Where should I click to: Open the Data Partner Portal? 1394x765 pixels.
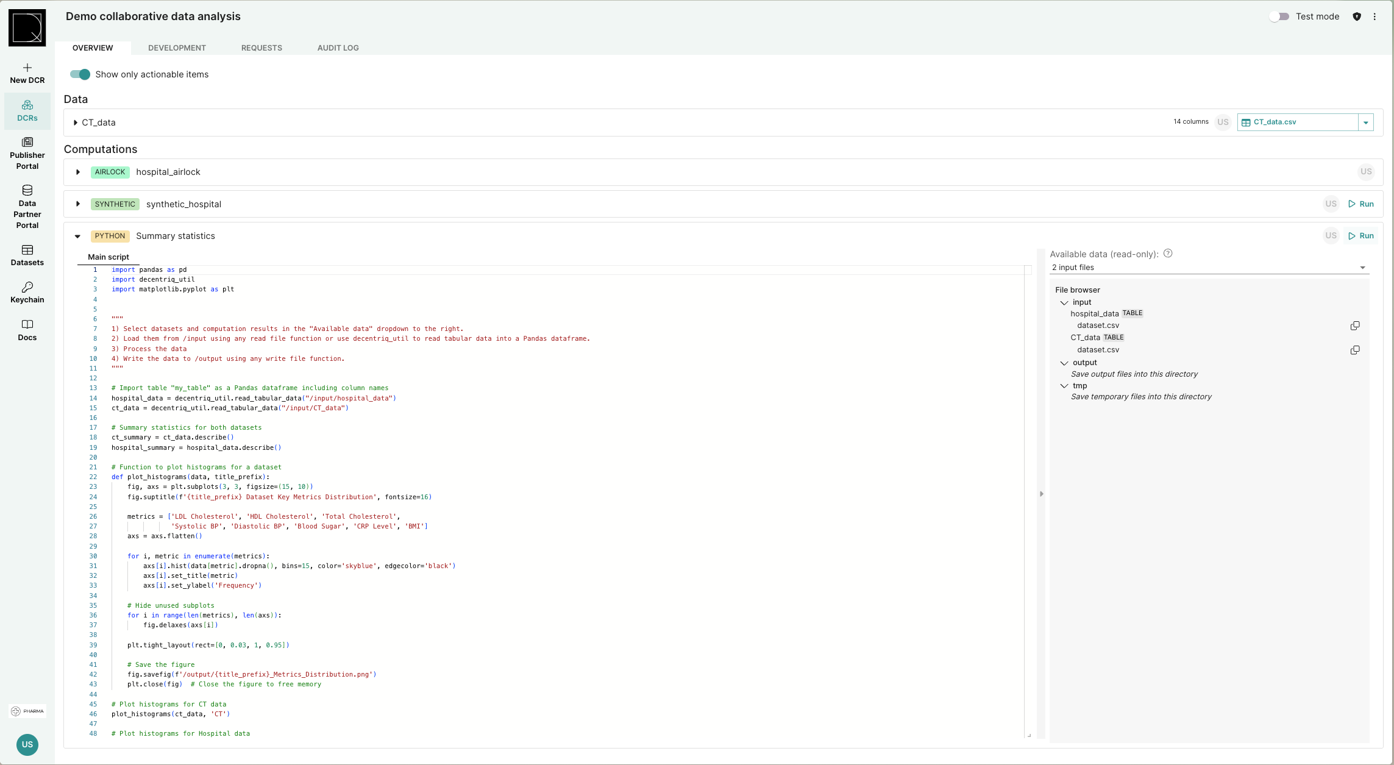[27, 207]
